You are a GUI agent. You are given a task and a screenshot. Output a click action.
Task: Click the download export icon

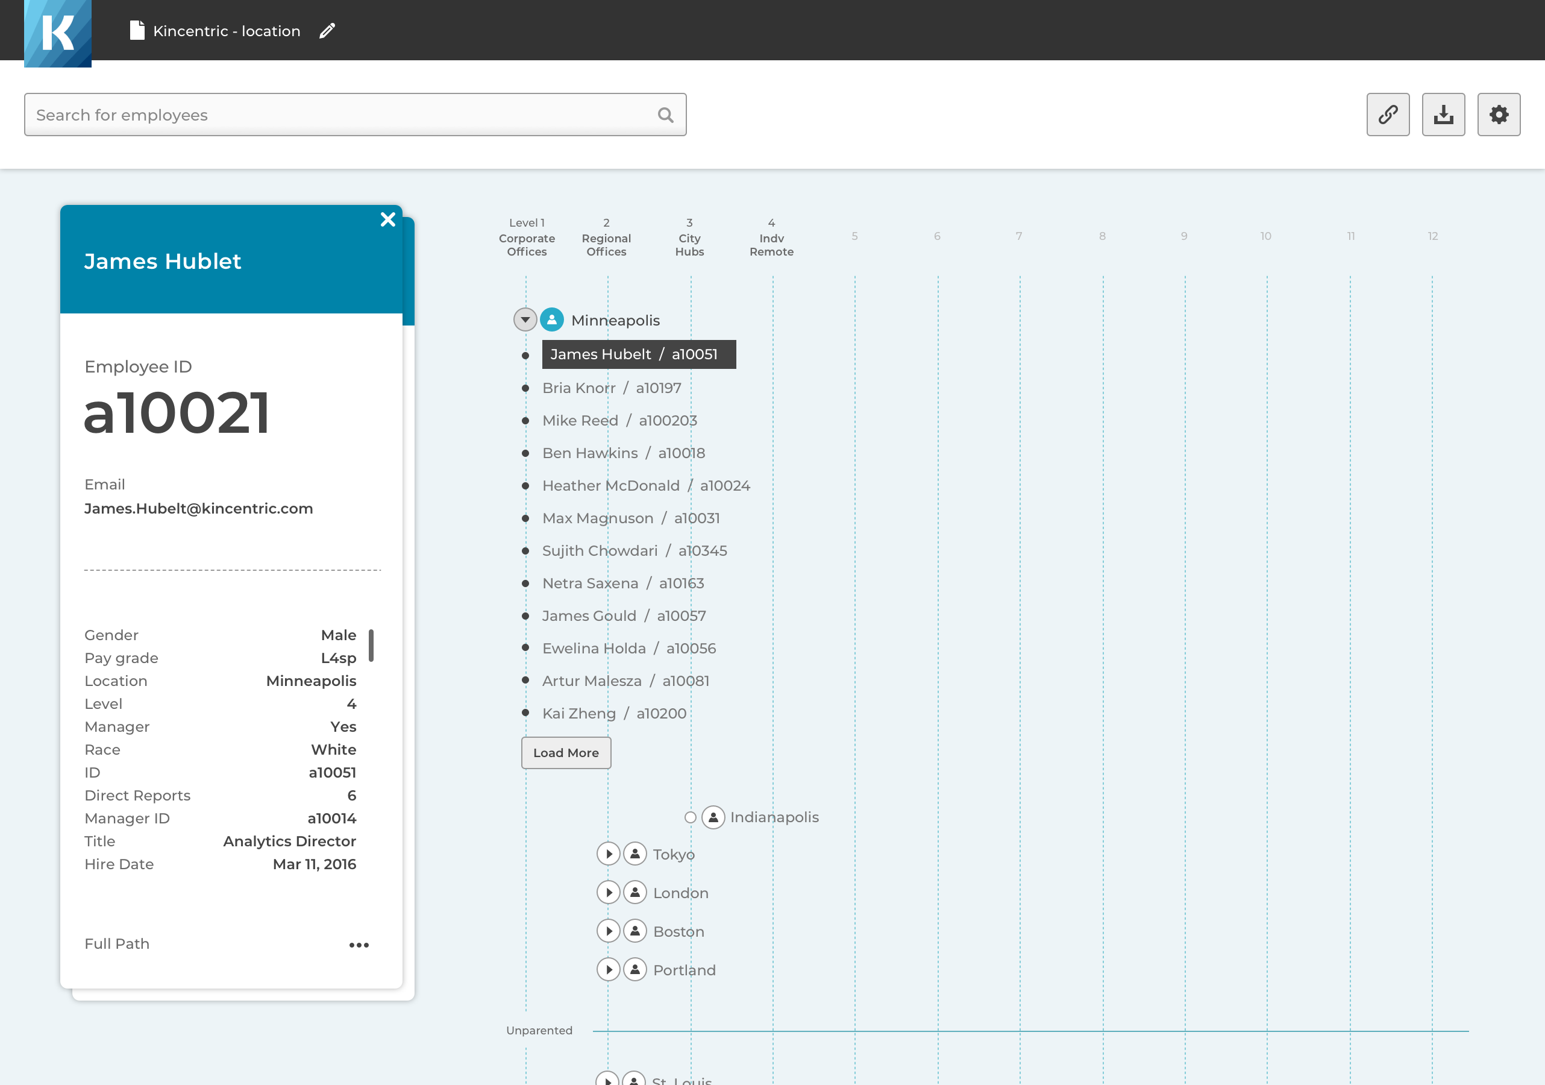pyautogui.click(x=1443, y=115)
